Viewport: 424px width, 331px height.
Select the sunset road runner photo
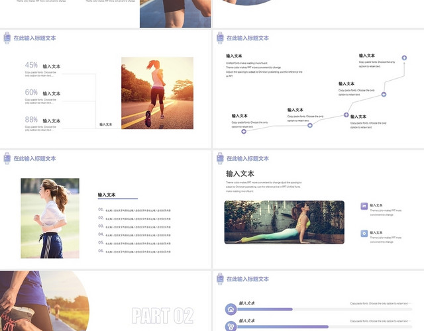157,93
